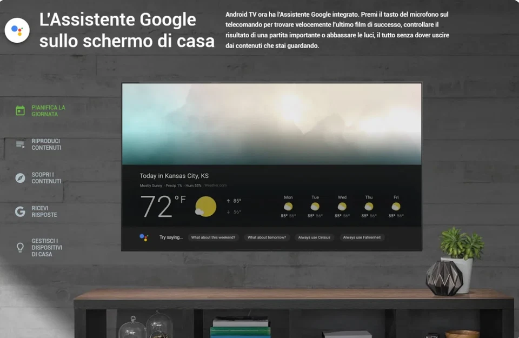The image size is (519, 338).
Task: Click the high temperature 85° with up arrow
Action: point(234,201)
